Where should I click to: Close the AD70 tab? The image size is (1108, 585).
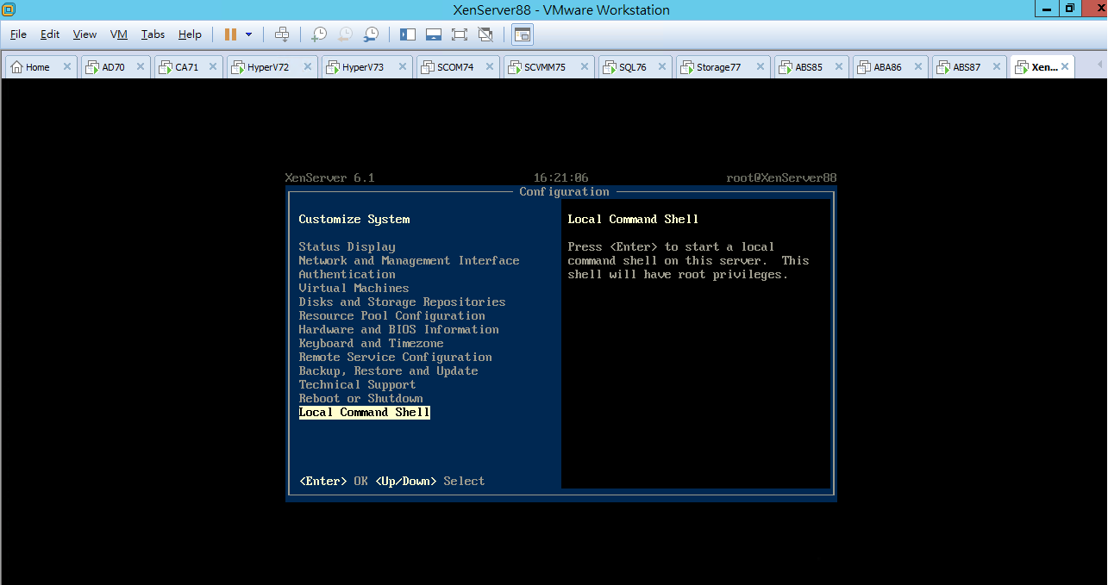pos(140,67)
